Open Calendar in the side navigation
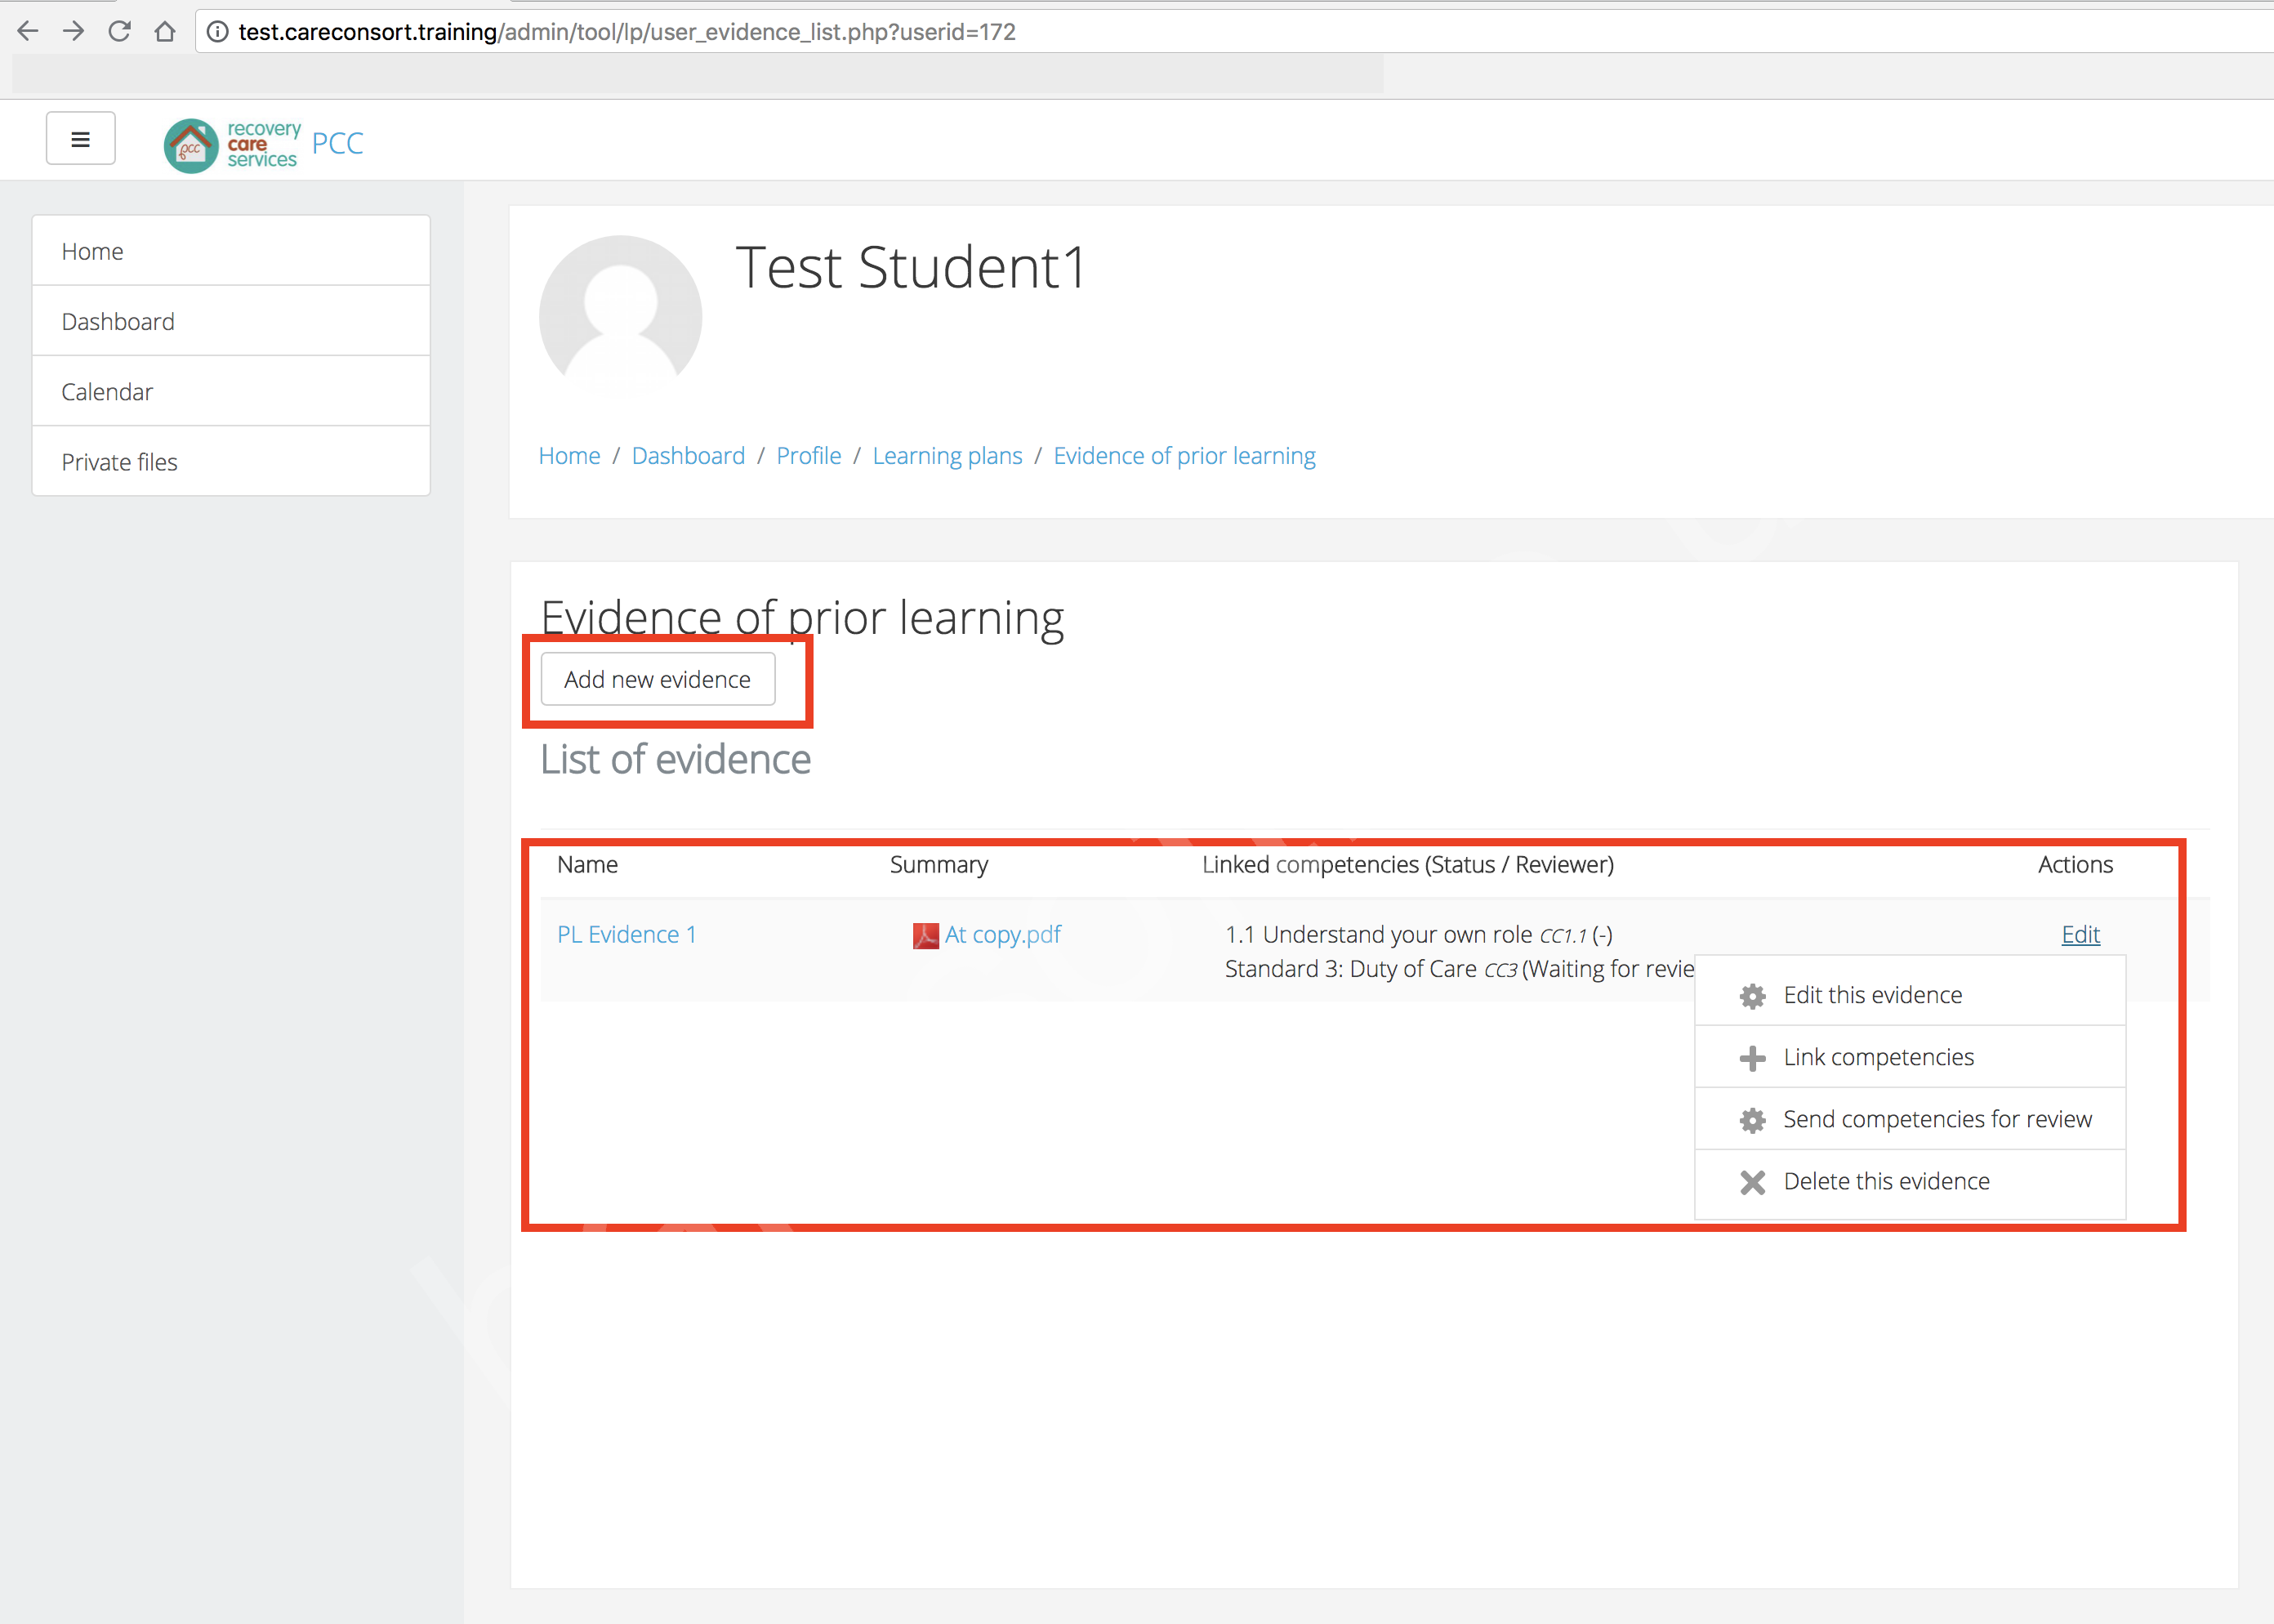 coord(231,392)
